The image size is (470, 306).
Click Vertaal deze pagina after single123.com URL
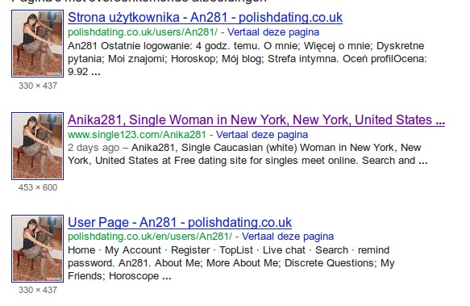pos(262,135)
